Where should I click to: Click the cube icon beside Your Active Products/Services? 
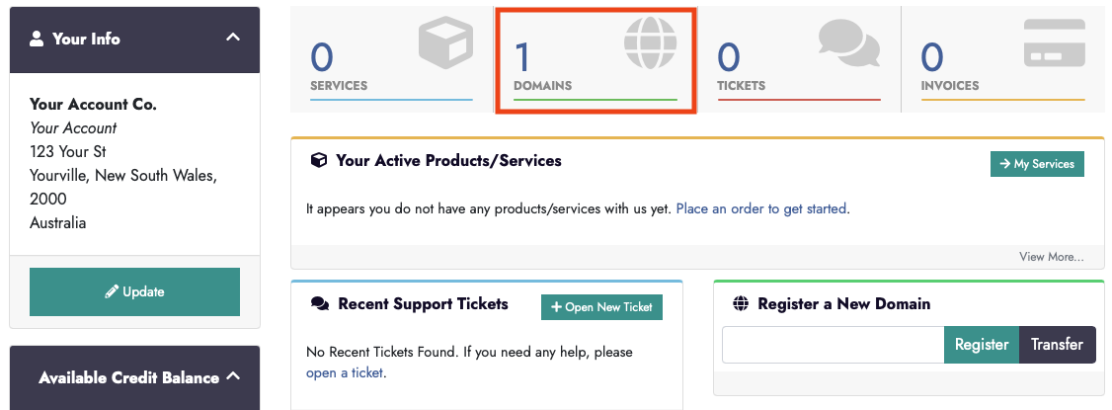tap(318, 160)
